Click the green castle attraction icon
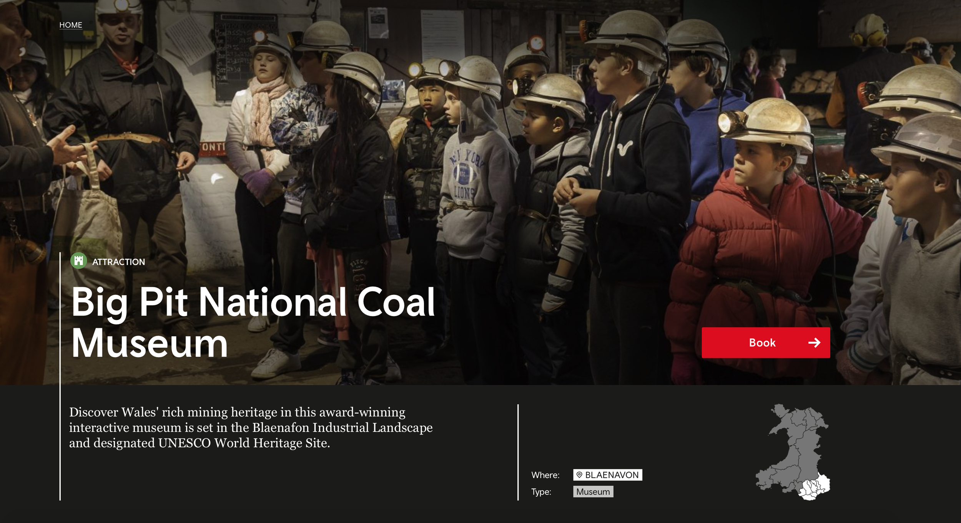The height and width of the screenshot is (523, 961). pos(78,261)
